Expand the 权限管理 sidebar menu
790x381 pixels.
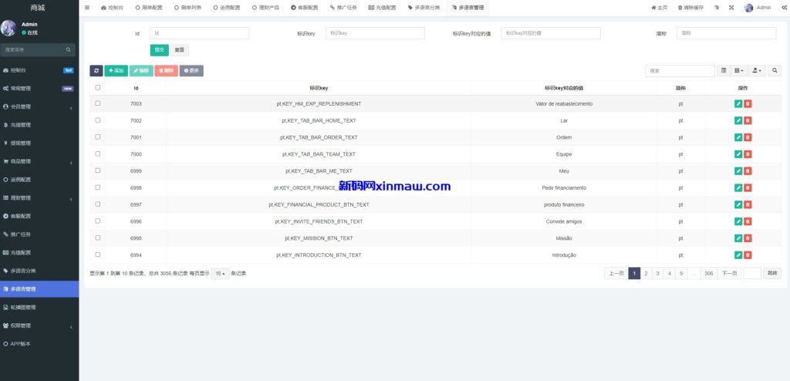tap(39, 325)
